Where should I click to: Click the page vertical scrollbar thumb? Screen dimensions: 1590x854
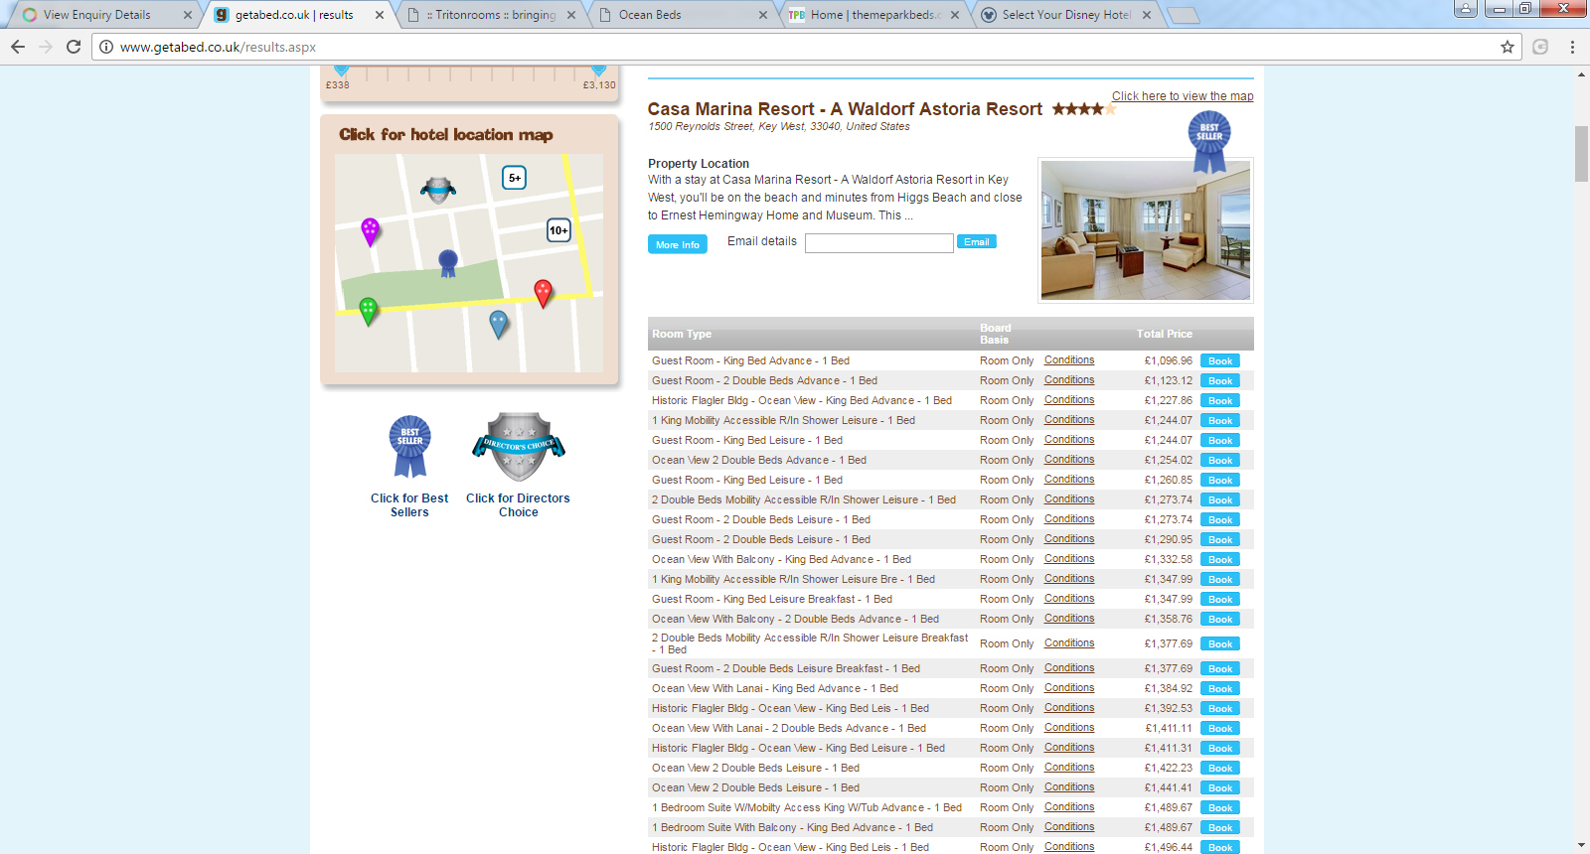pyautogui.click(x=1581, y=154)
